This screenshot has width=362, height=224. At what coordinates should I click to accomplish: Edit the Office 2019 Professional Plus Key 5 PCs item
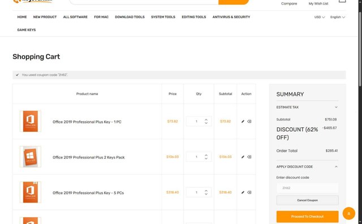[243, 192]
